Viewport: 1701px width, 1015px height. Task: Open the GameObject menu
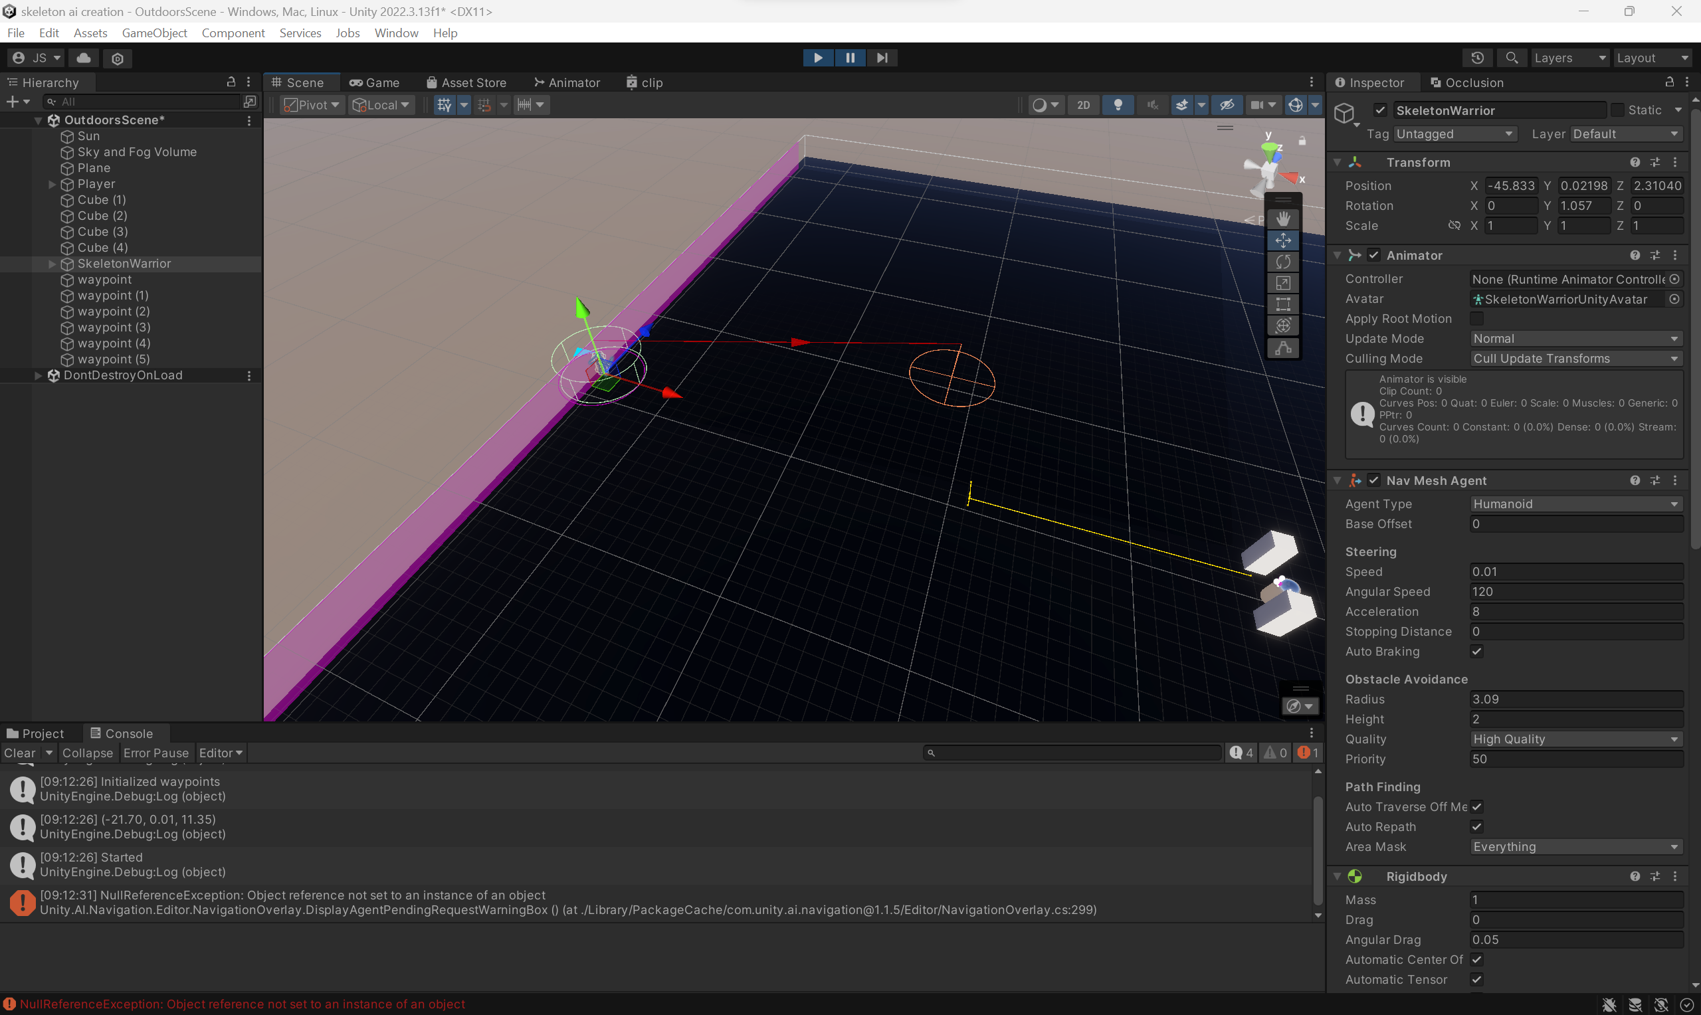click(155, 33)
